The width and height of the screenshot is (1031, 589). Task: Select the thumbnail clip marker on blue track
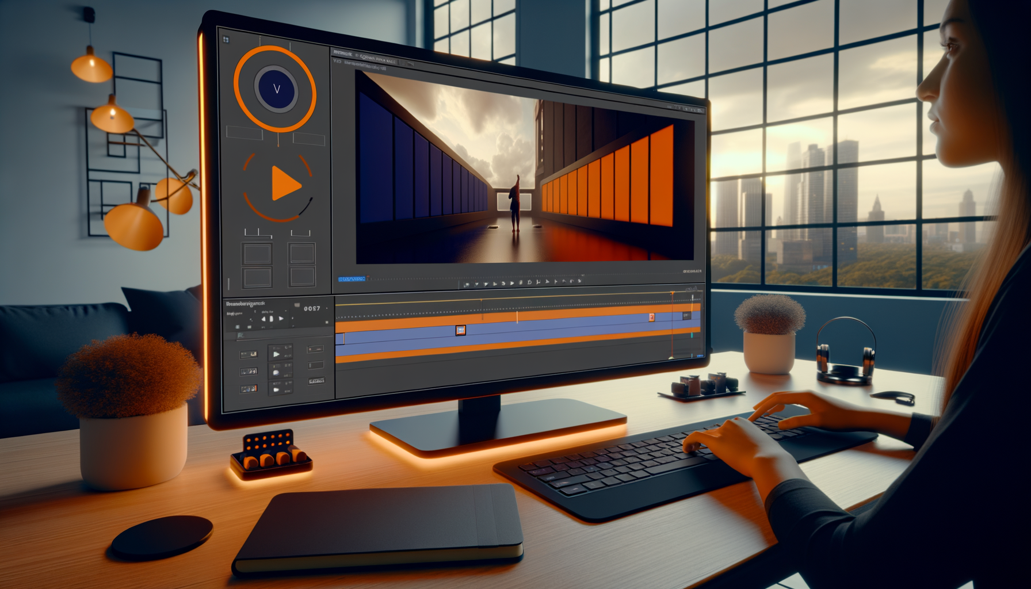(x=460, y=330)
